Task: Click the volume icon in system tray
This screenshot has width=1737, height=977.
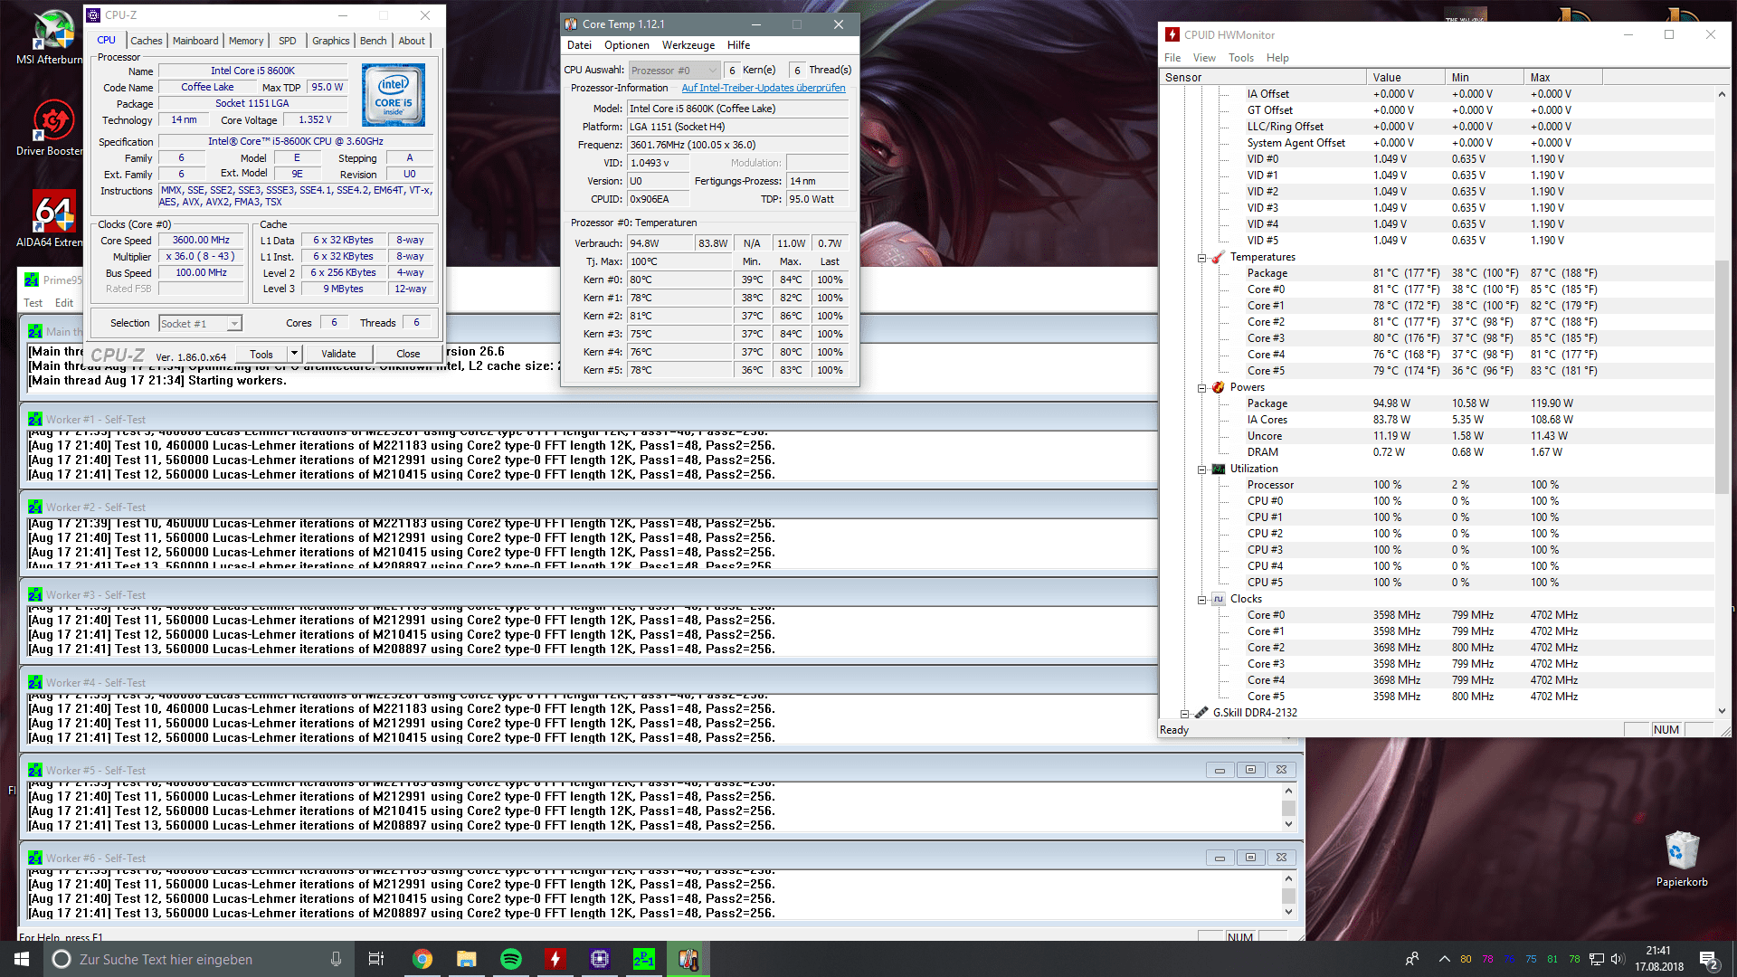Action: click(x=1618, y=959)
